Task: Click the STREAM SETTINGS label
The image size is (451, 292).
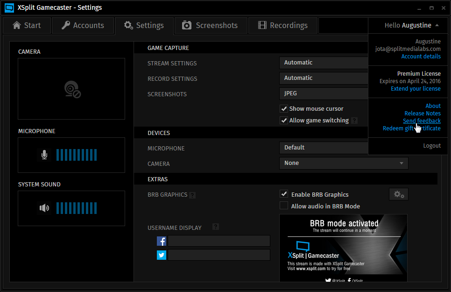Action: click(172, 64)
